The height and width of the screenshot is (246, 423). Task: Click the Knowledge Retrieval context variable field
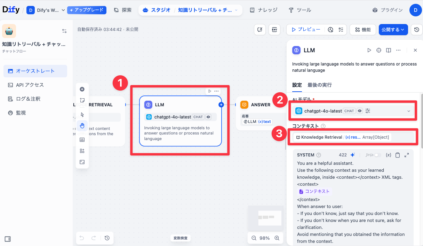pyautogui.click(x=352, y=137)
